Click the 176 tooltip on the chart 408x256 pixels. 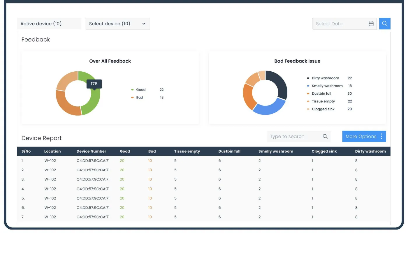[94, 84]
